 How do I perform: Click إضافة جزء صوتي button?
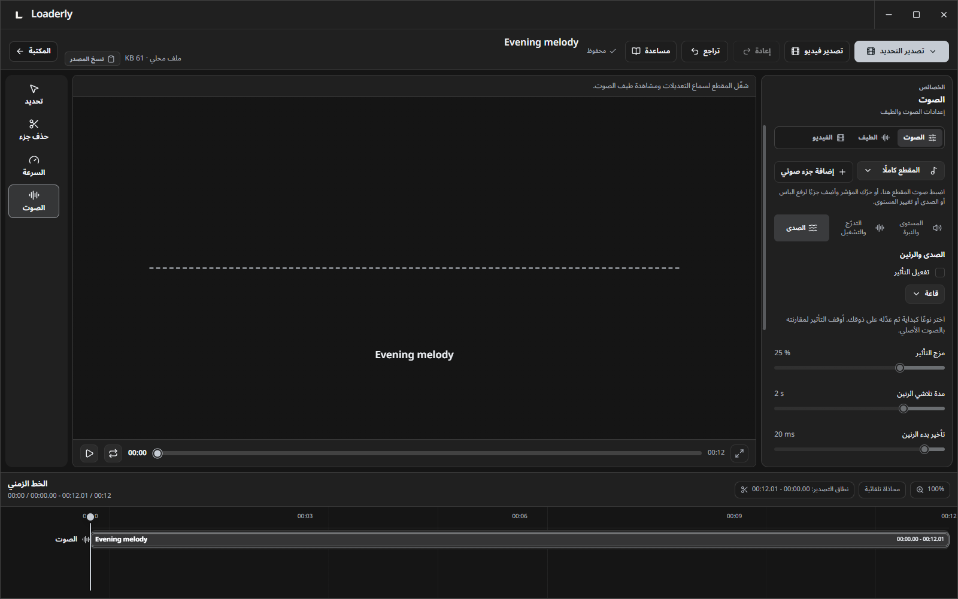click(813, 172)
